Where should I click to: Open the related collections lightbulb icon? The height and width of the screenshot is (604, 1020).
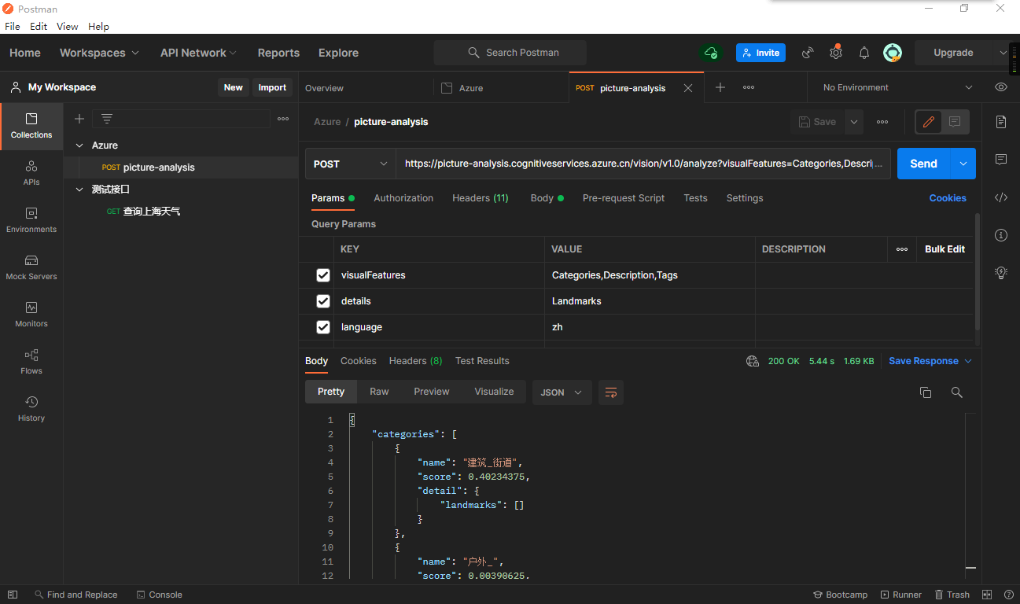pyautogui.click(x=1001, y=273)
